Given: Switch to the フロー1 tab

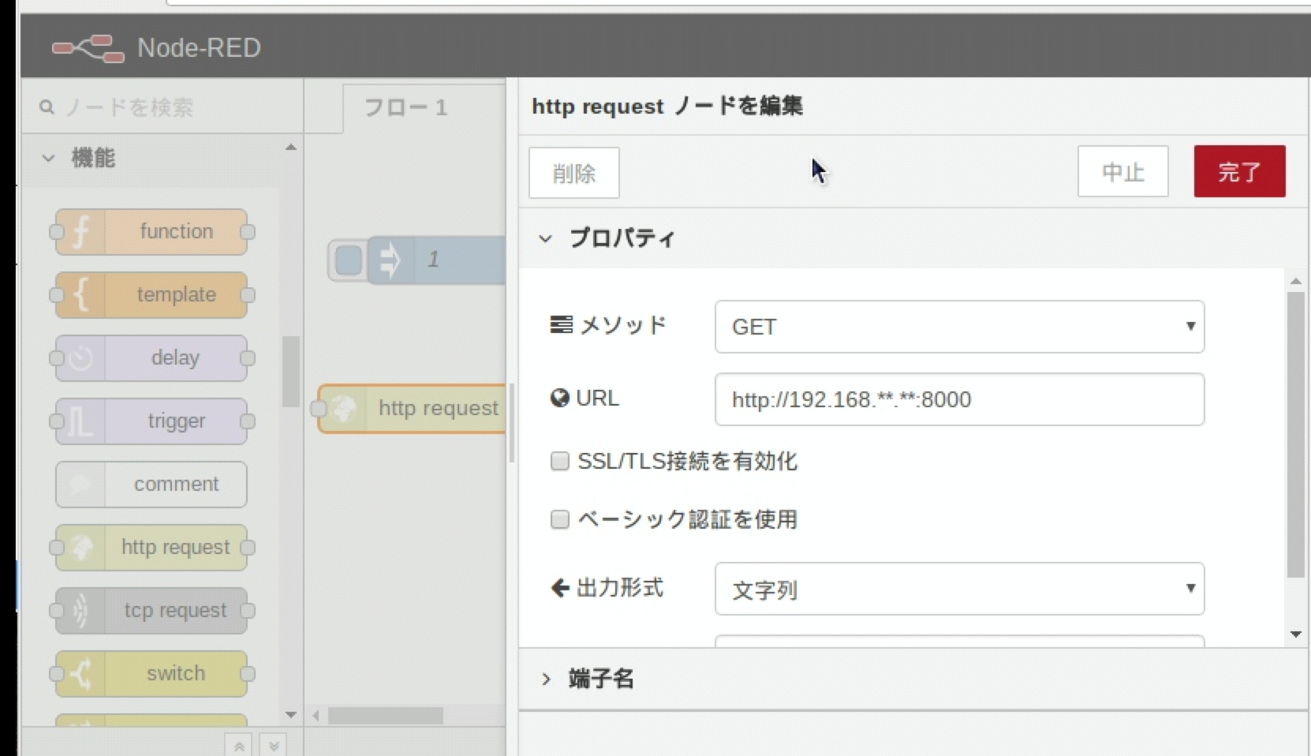Looking at the screenshot, I should point(405,107).
